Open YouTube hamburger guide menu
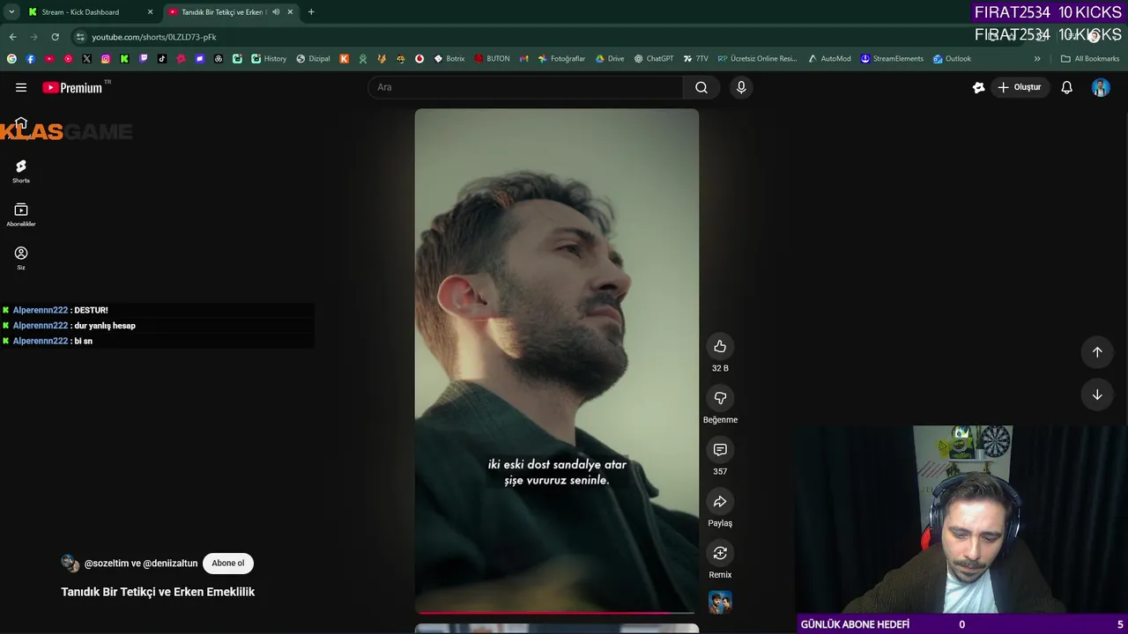Viewport: 1128px width, 634px height. [x=21, y=87]
